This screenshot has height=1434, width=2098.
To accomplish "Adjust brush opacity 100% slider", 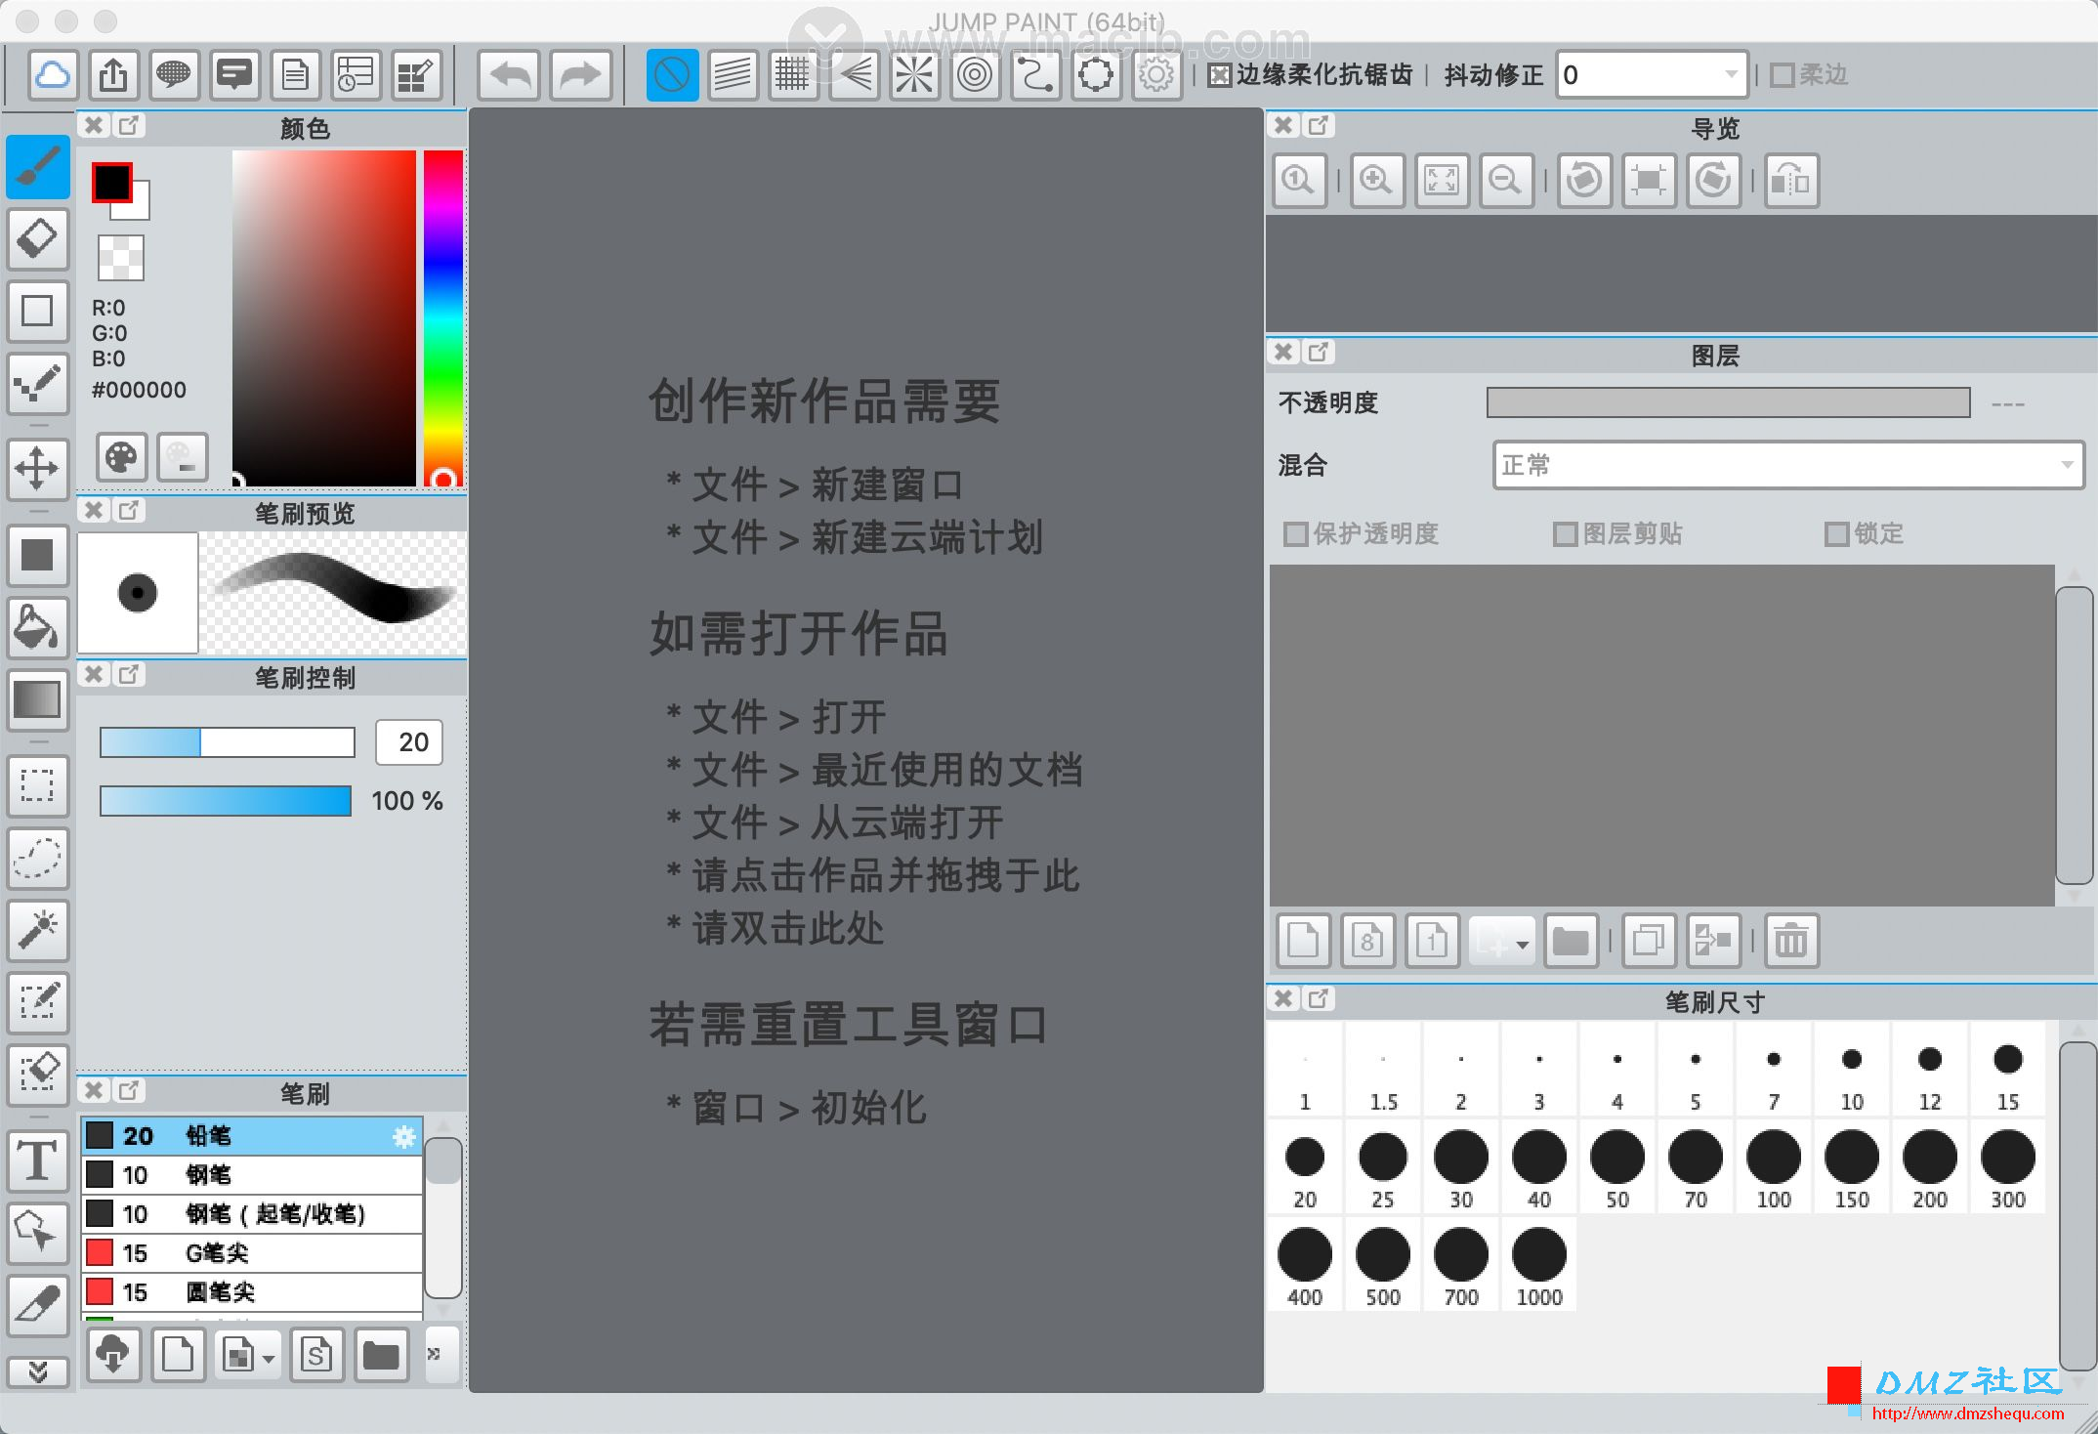I will (x=226, y=801).
